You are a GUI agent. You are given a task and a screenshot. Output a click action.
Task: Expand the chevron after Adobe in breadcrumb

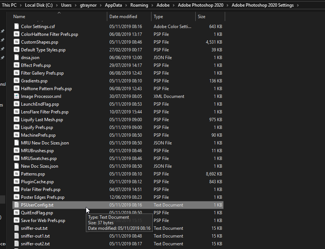point(174,5)
